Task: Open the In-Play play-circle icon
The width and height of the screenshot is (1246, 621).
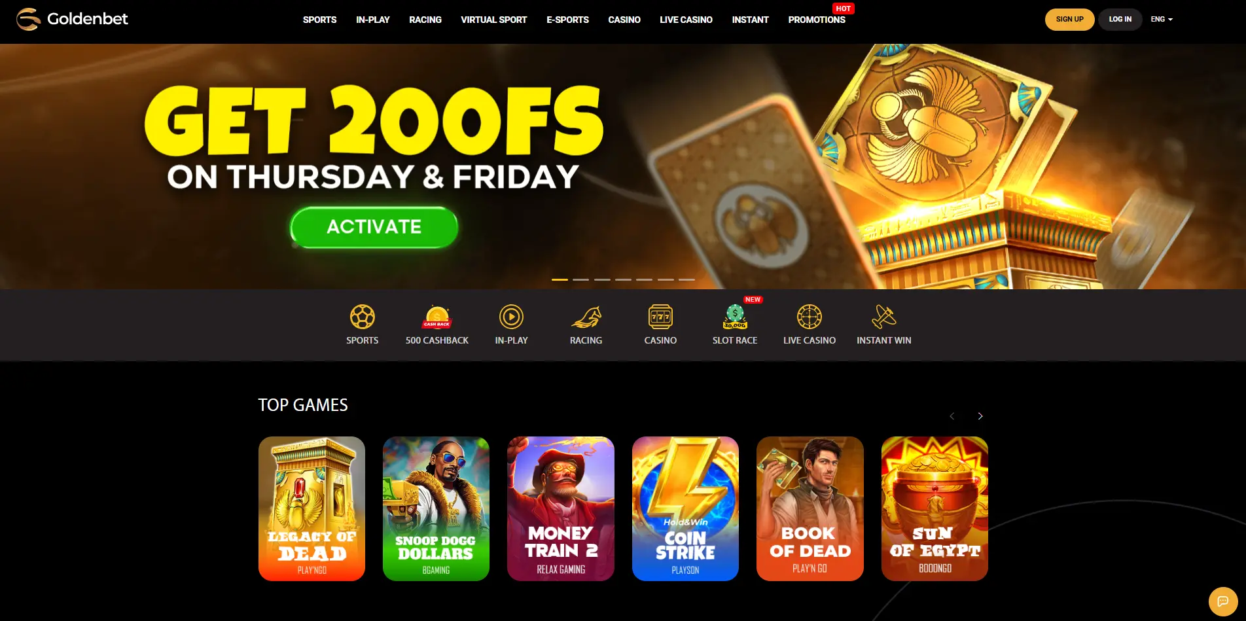Action: (x=511, y=317)
